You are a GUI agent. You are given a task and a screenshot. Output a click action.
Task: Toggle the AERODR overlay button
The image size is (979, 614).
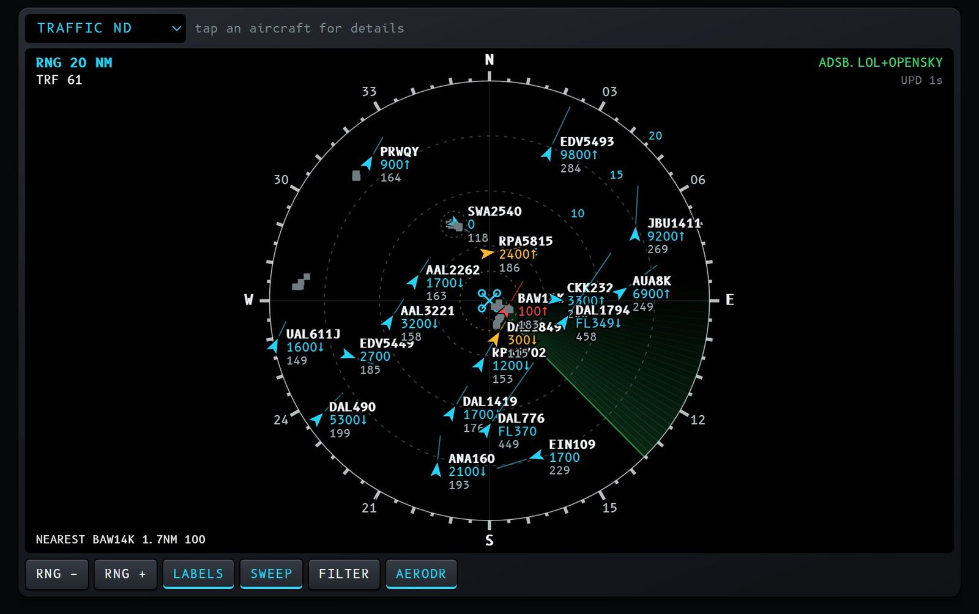pyautogui.click(x=421, y=574)
